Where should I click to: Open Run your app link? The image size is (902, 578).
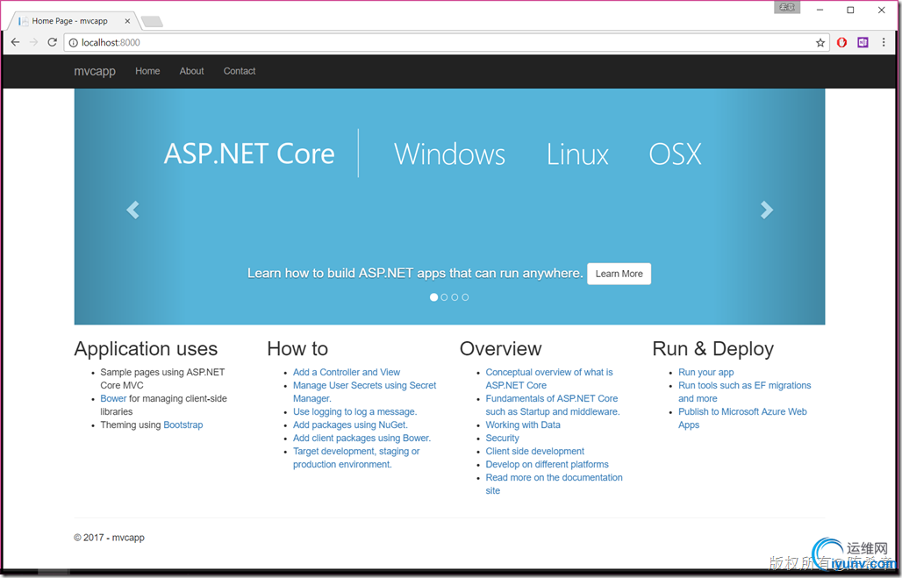click(705, 372)
